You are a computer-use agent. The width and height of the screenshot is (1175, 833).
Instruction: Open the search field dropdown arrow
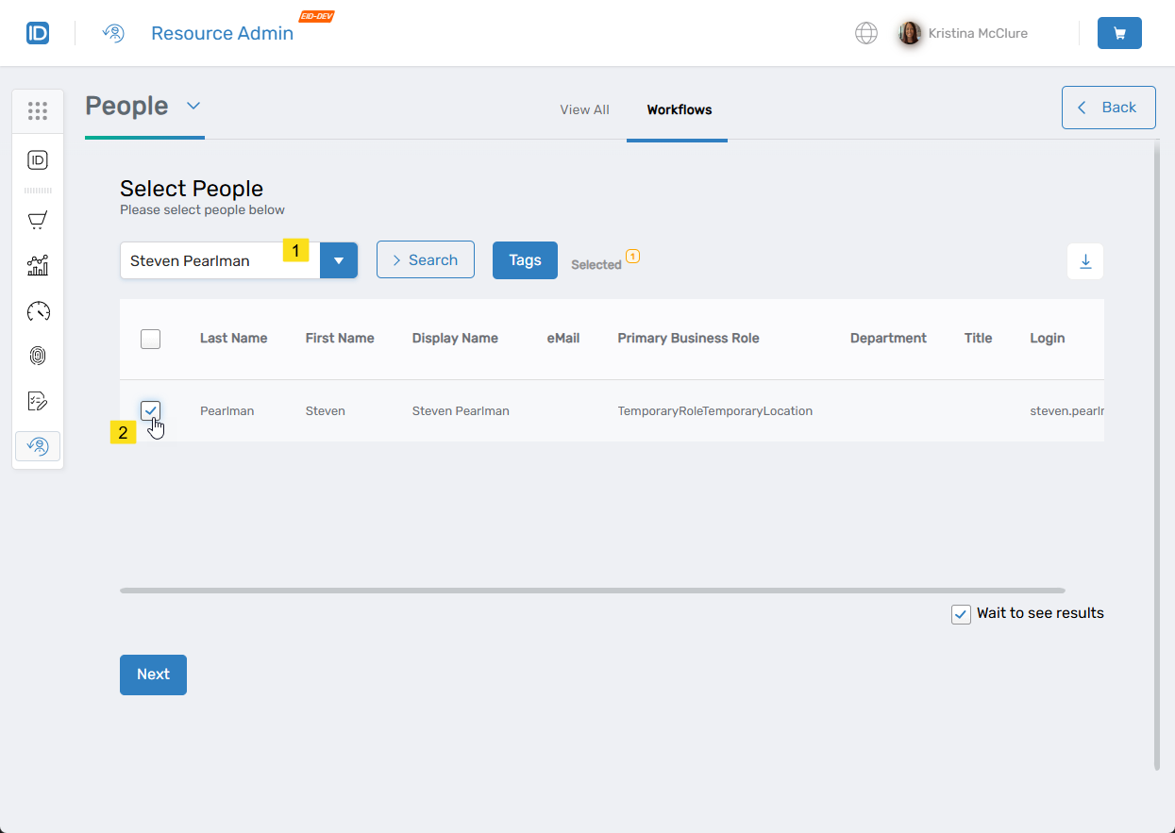tap(339, 260)
